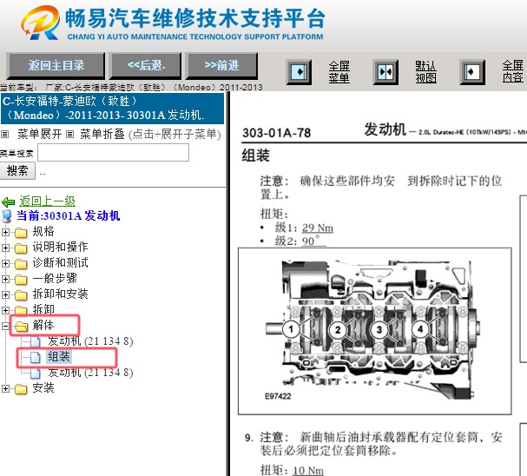Click the 全屏内容 text link
The height and width of the screenshot is (476, 527).
pyautogui.click(x=513, y=72)
